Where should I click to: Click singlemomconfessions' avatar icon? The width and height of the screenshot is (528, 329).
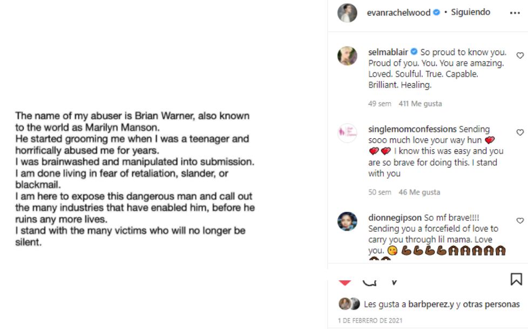click(x=347, y=133)
